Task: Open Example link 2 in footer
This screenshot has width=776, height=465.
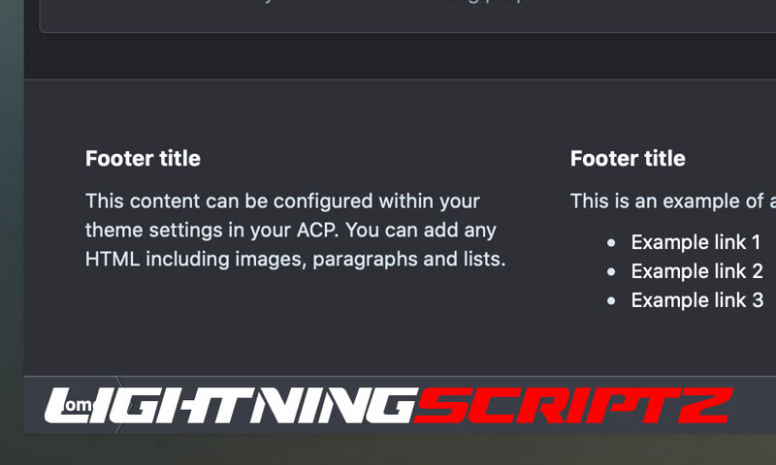Action: 696,271
